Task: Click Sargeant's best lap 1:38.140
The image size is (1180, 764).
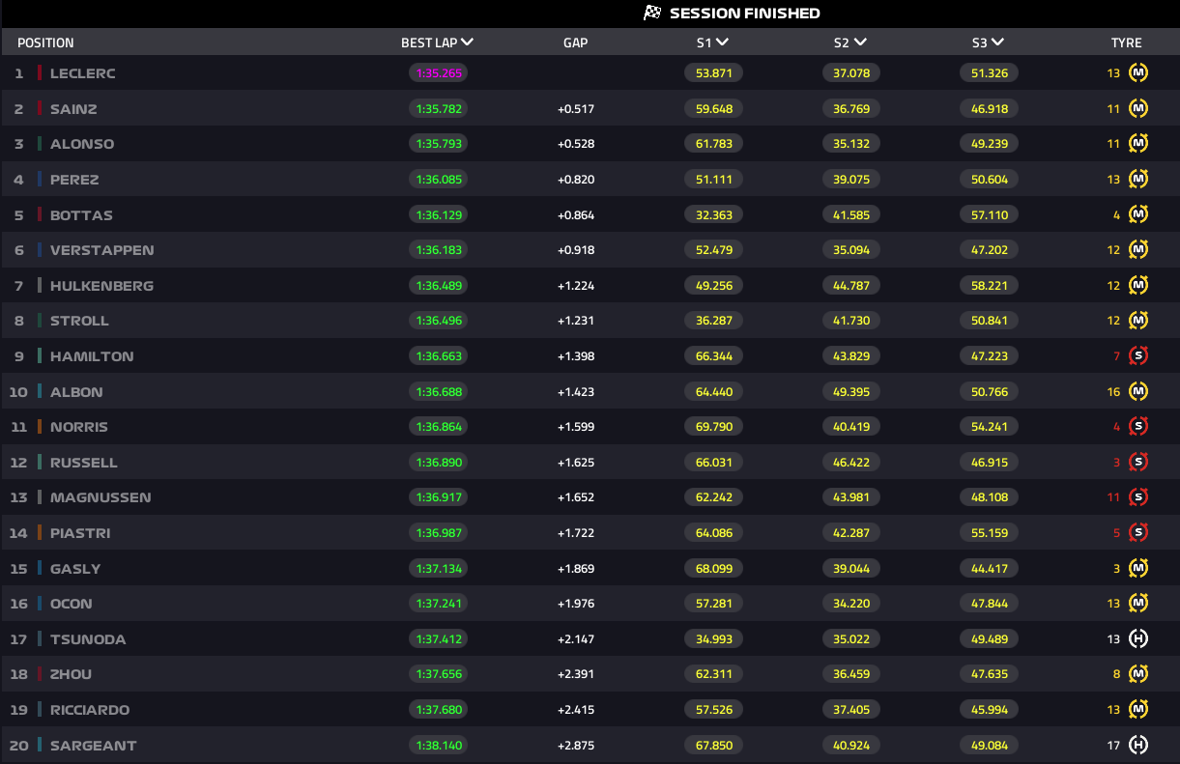Action: coord(438,746)
